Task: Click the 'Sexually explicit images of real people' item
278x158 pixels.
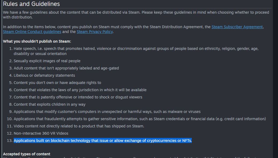Action: pyautogui.click(x=47, y=61)
